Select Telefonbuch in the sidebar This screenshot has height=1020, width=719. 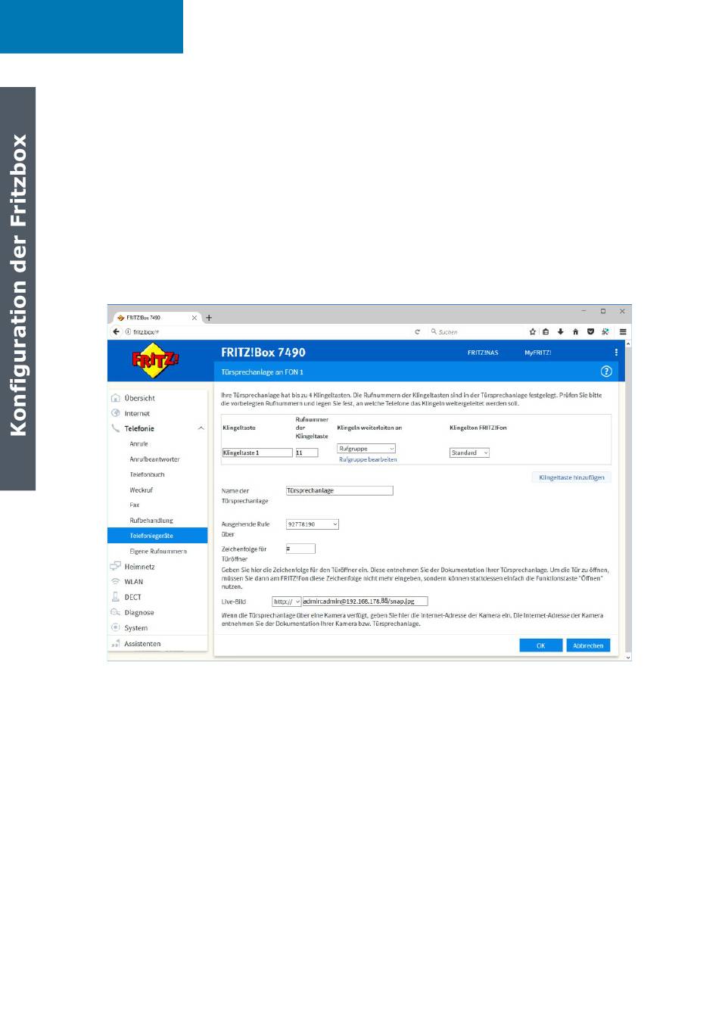[x=147, y=474]
